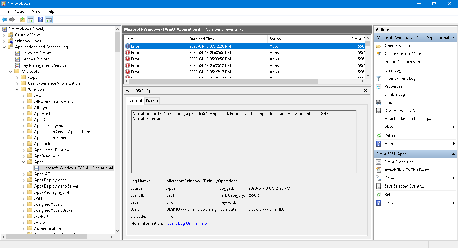
Task: Click the Up One Level toolbar icon
Action: 23,19
